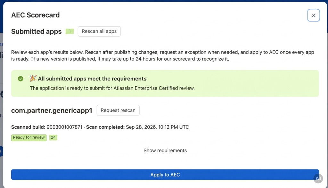Click the Apply to AEC button

point(165,175)
